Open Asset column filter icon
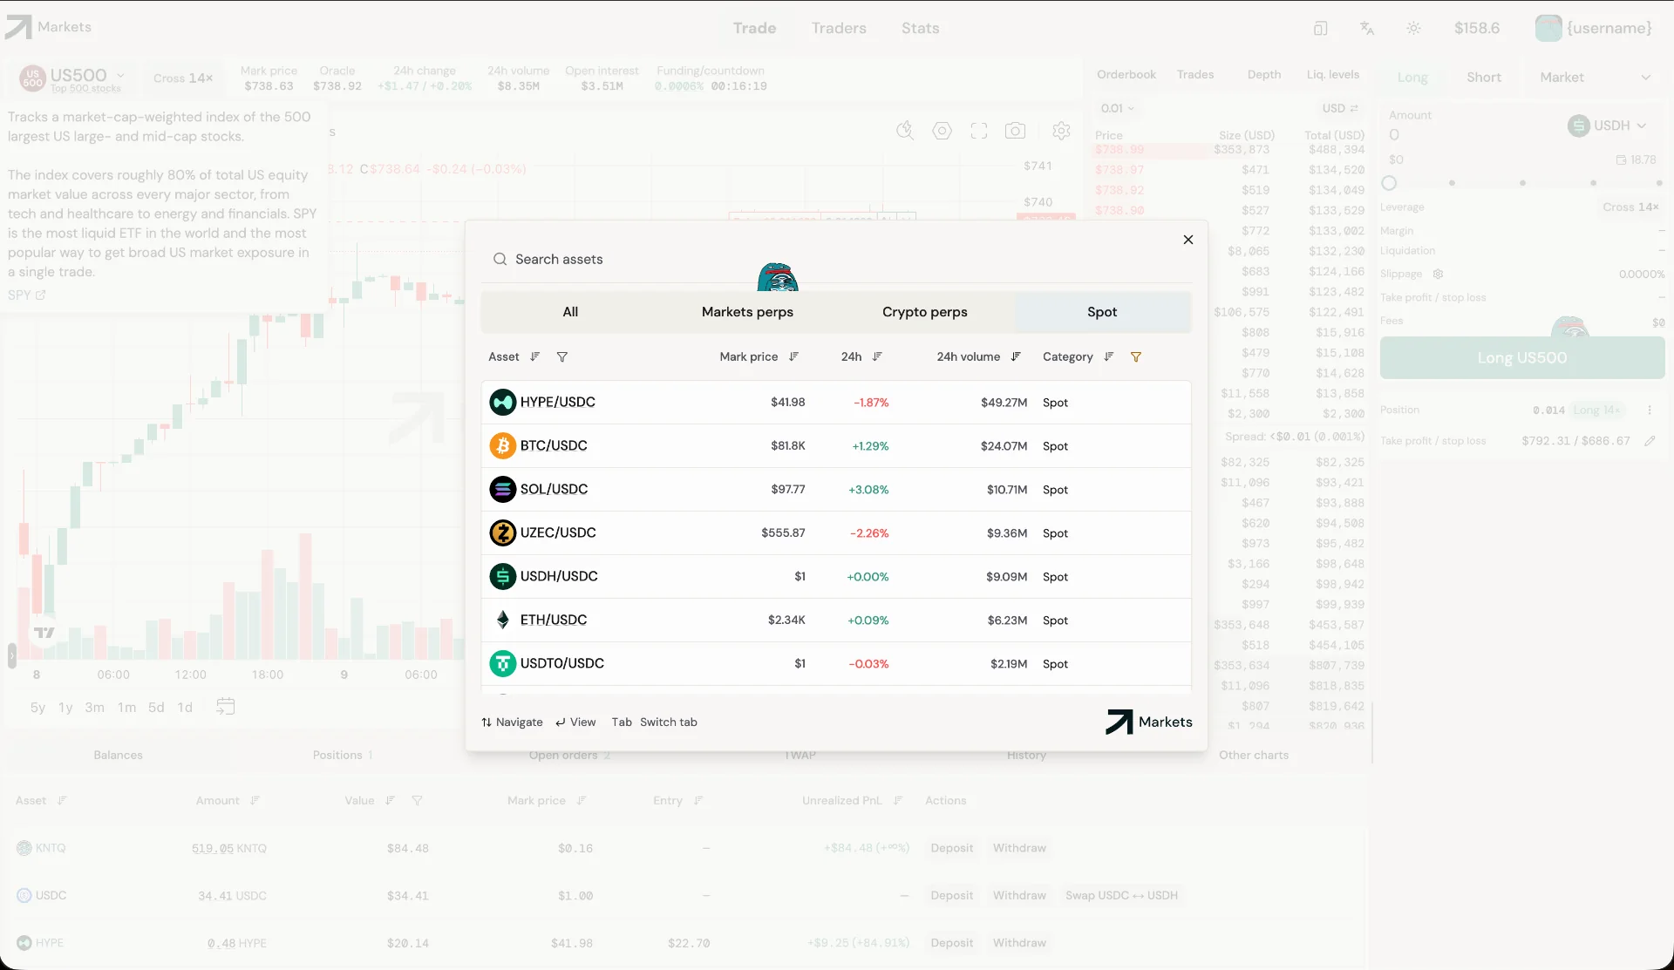 (562, 356)
